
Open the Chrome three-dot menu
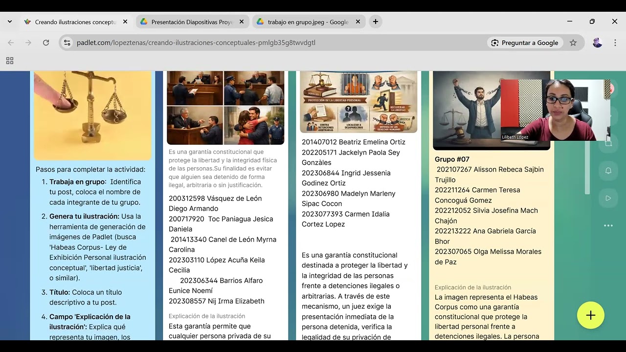coord(615,43)
